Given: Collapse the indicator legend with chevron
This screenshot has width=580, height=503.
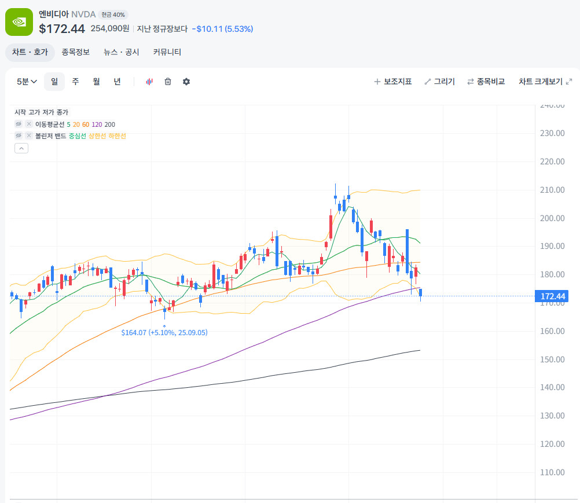Looking at the screenshot, I should [x=21, y=148].
